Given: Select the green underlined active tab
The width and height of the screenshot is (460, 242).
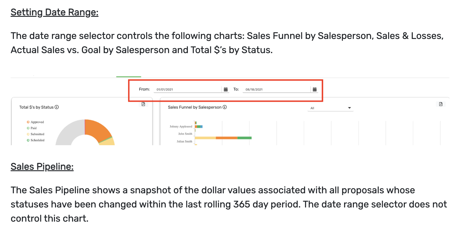Looking at the screenshot, I should 129,76.
